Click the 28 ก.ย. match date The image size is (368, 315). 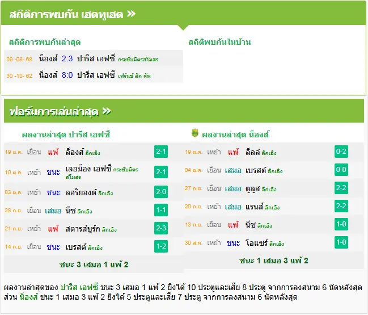click(x=14, y=211)
